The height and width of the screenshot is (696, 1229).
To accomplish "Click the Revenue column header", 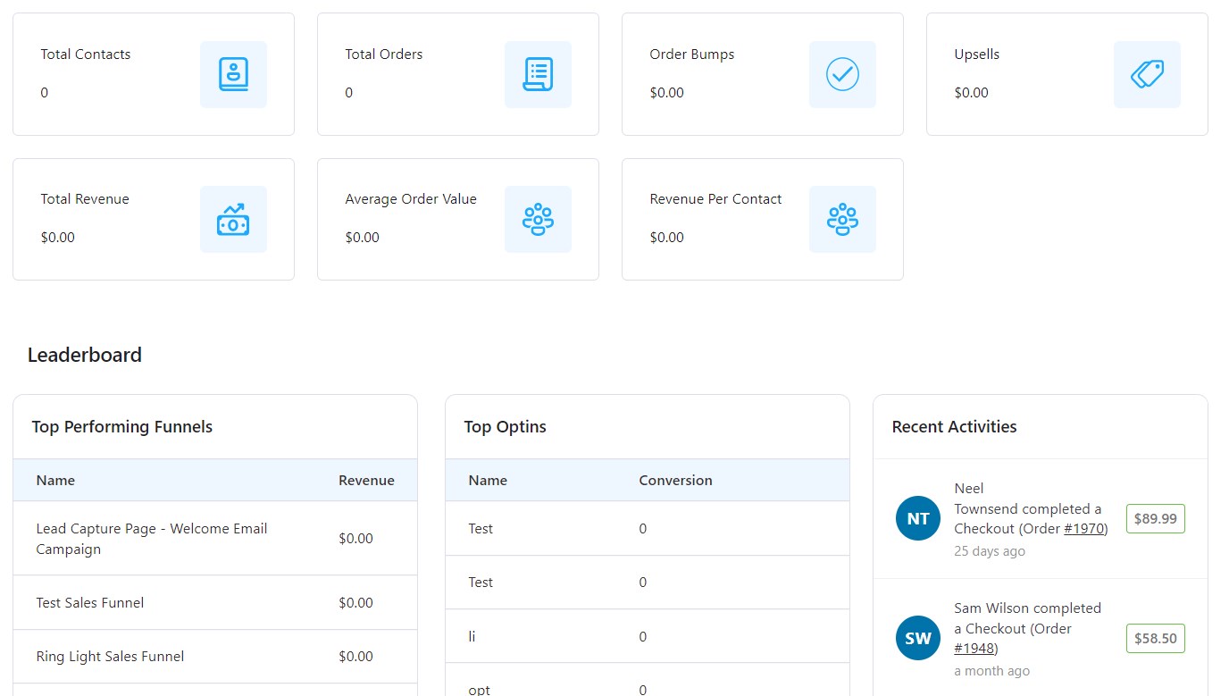I will tap(366, 480).
